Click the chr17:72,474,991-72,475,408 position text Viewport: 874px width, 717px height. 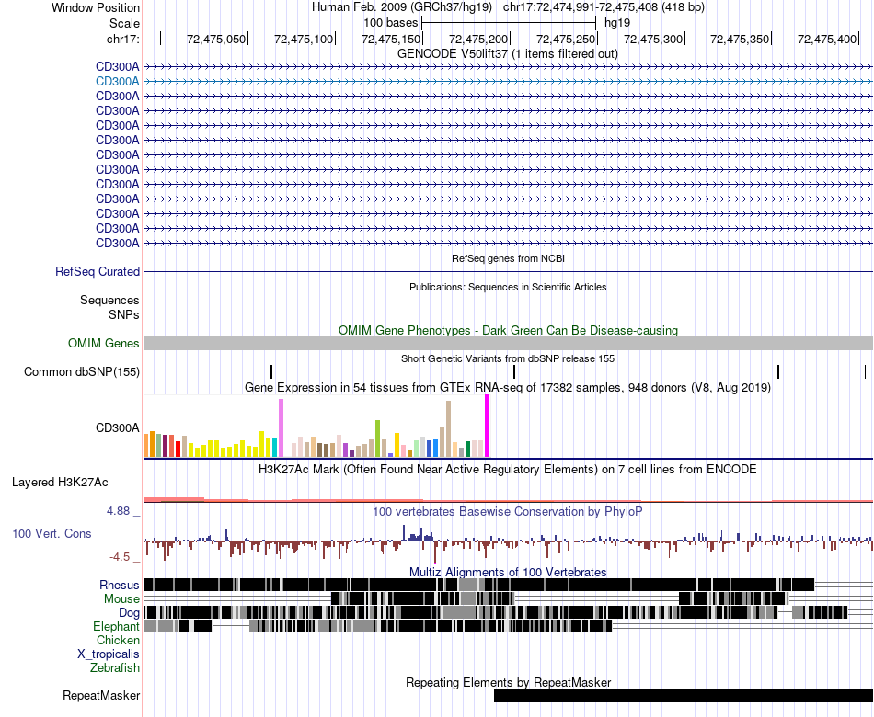coord(604,7)
